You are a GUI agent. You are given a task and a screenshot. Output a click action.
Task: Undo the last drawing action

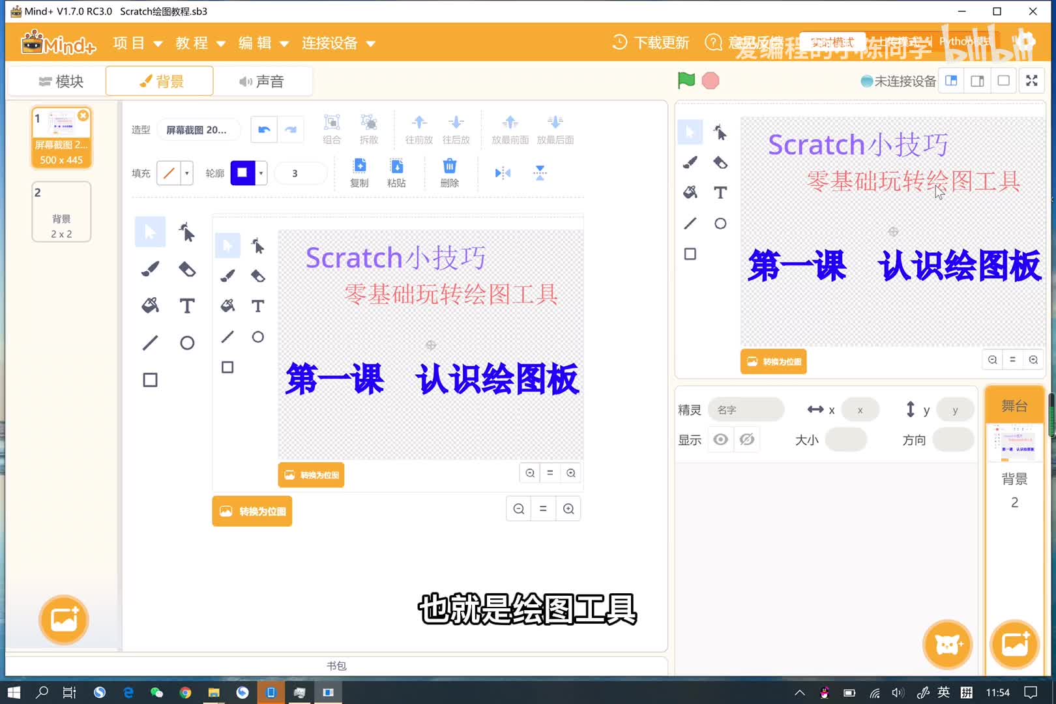click(x=264, y=130)
